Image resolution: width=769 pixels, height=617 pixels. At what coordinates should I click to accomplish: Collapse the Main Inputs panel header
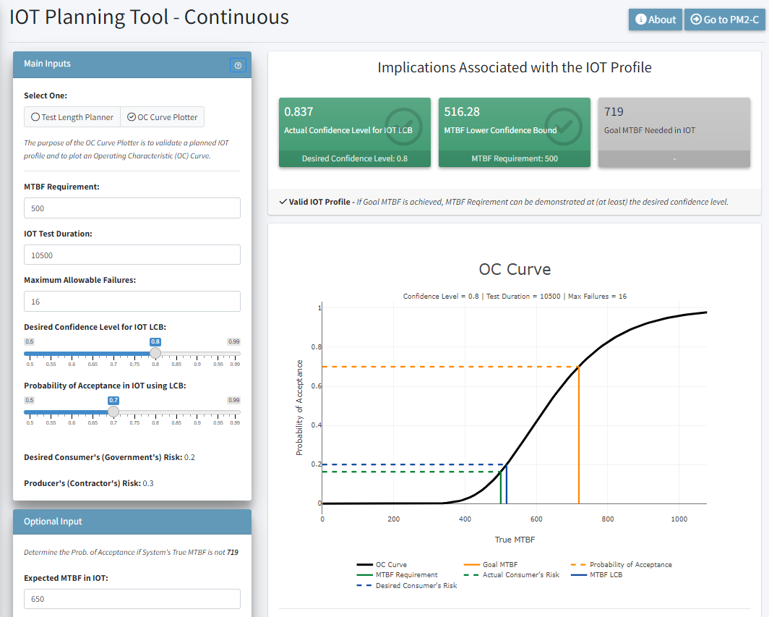(x=123, y=64)
